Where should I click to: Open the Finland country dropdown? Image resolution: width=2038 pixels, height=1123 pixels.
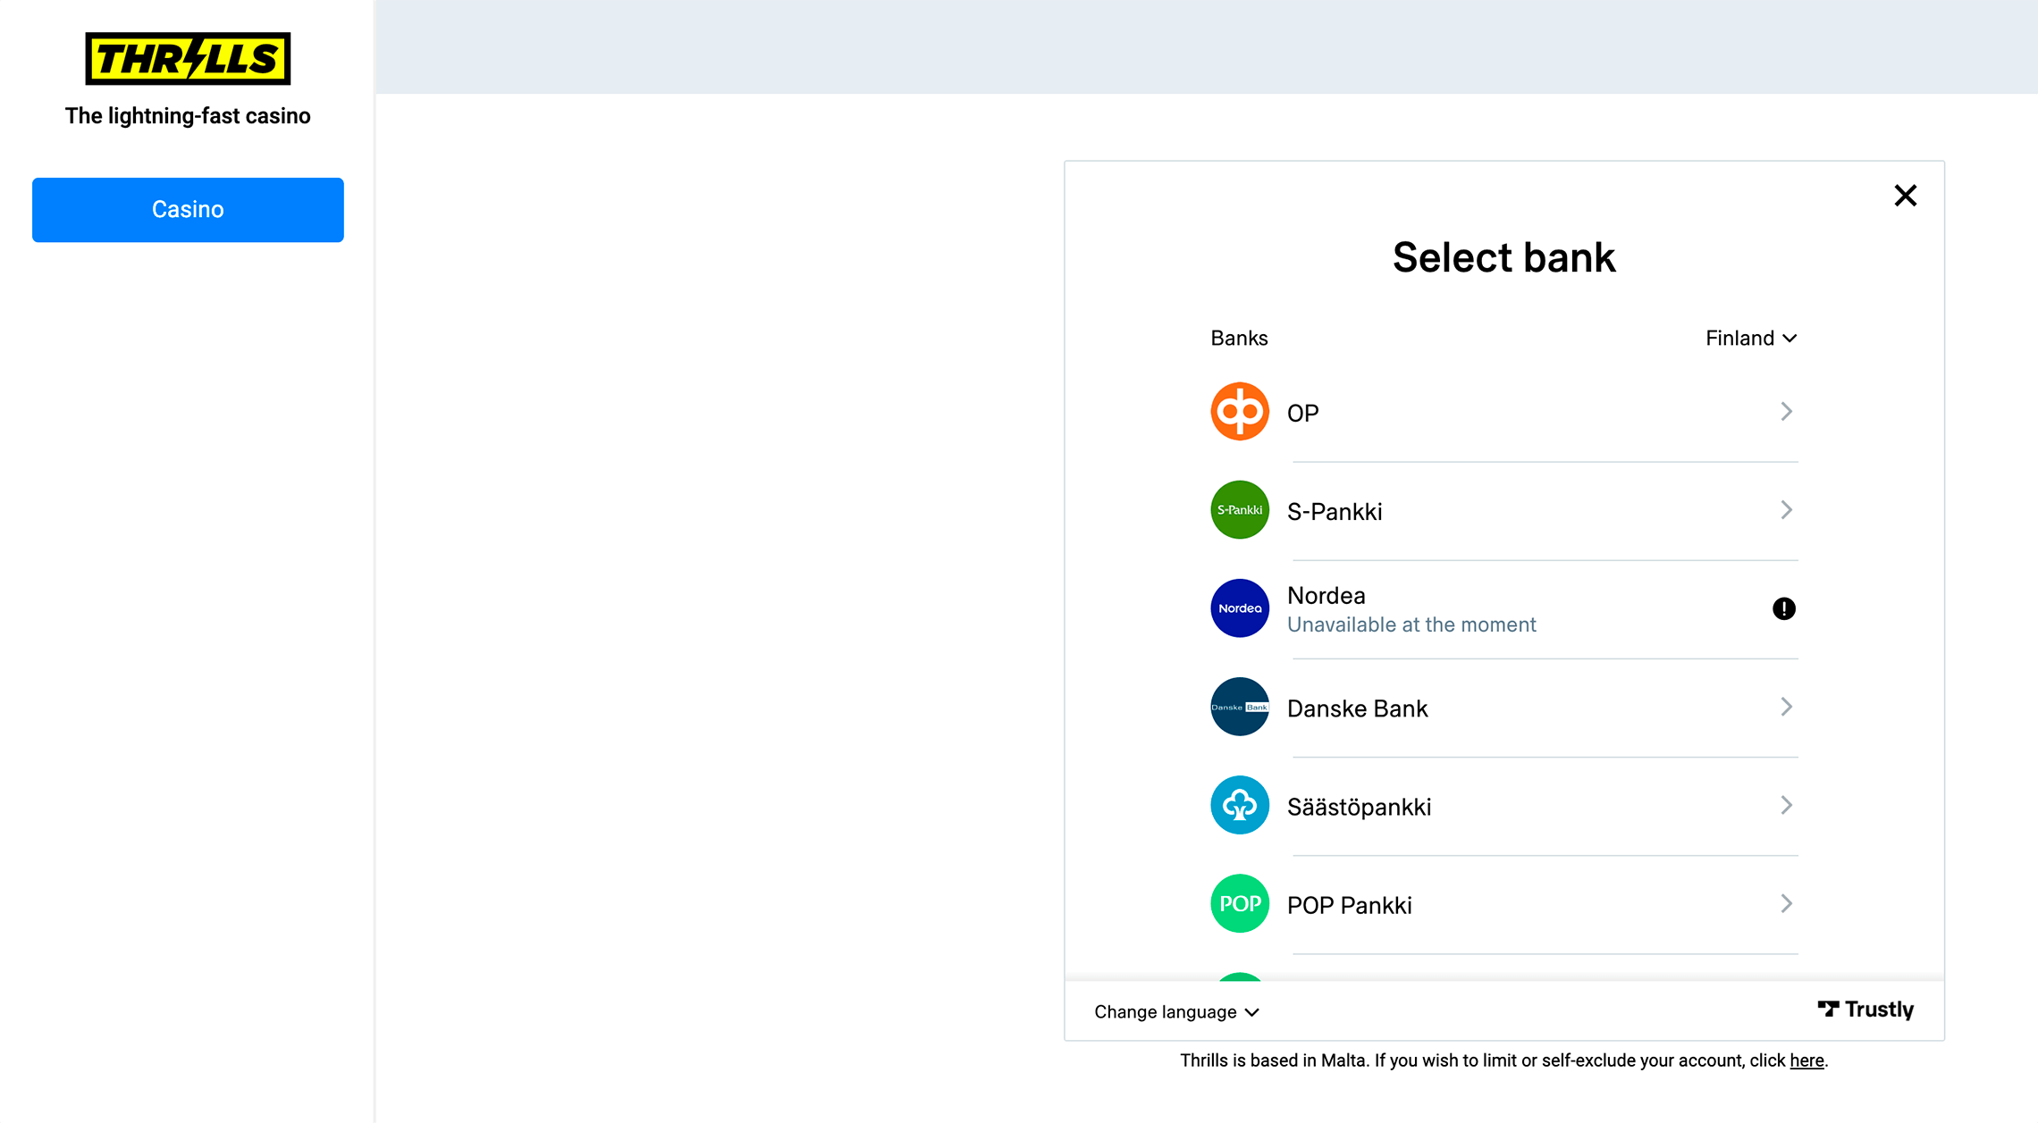pos(1750,338)
